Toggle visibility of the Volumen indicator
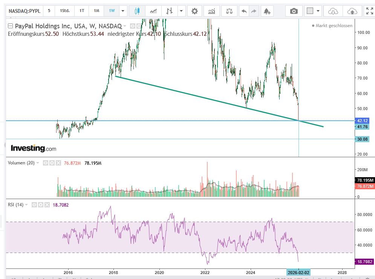 45,163
